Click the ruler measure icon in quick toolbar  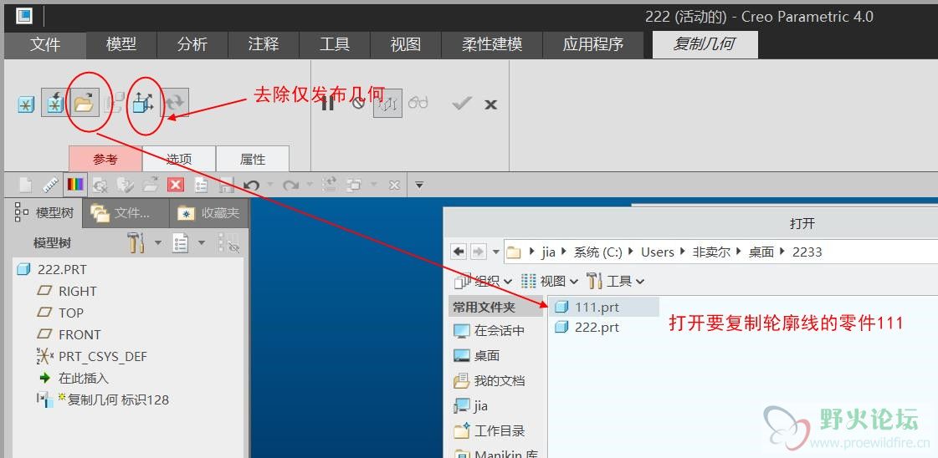tap(50, 185)
